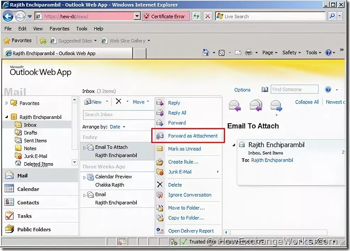Click the Search Inbox field
Viewport: 350px width, 251px height.
pyautogui.click(x=119, y=115)
